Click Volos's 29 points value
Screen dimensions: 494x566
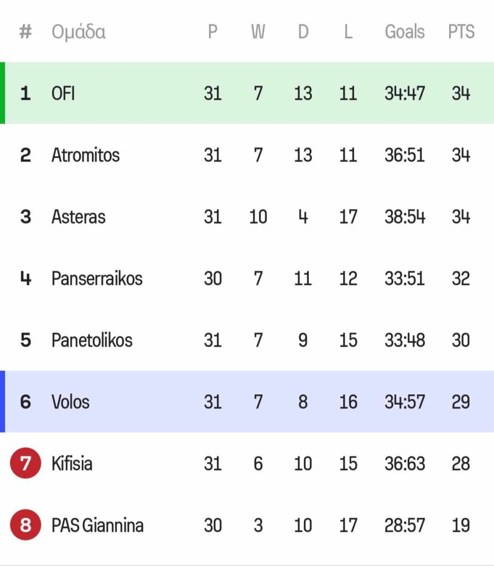(461, 402)
